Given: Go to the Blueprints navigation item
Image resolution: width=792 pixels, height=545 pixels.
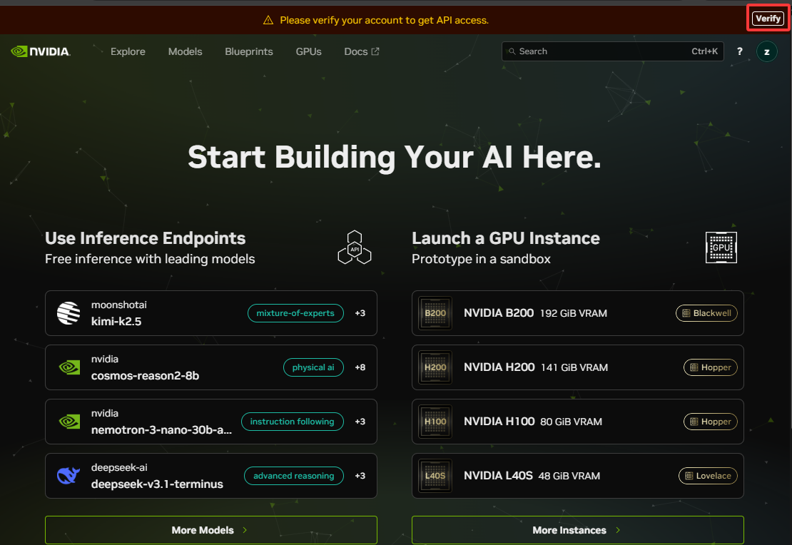Looking at the screenshot, I should pos(249,51).
